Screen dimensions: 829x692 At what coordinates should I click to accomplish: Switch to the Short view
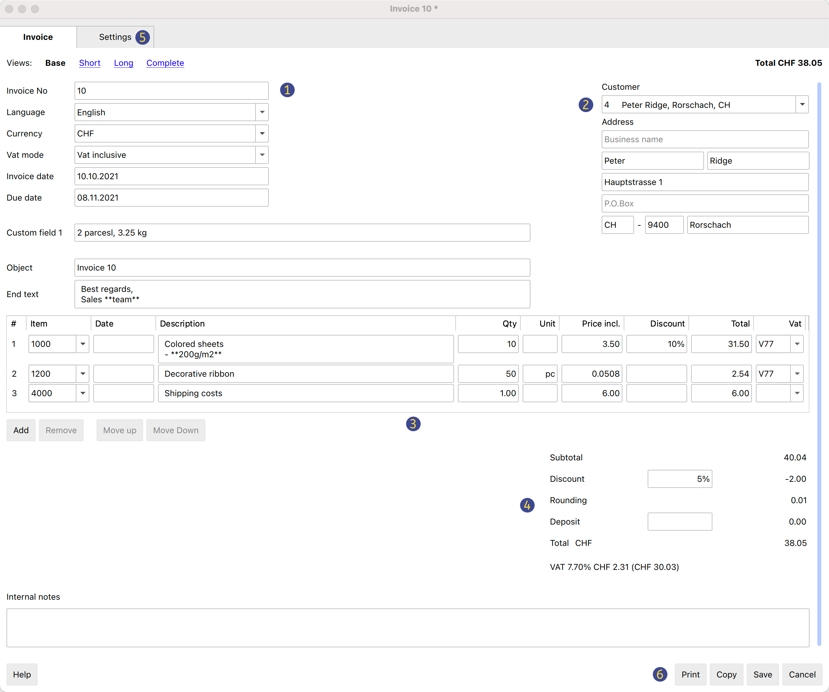tap(90, 63)
